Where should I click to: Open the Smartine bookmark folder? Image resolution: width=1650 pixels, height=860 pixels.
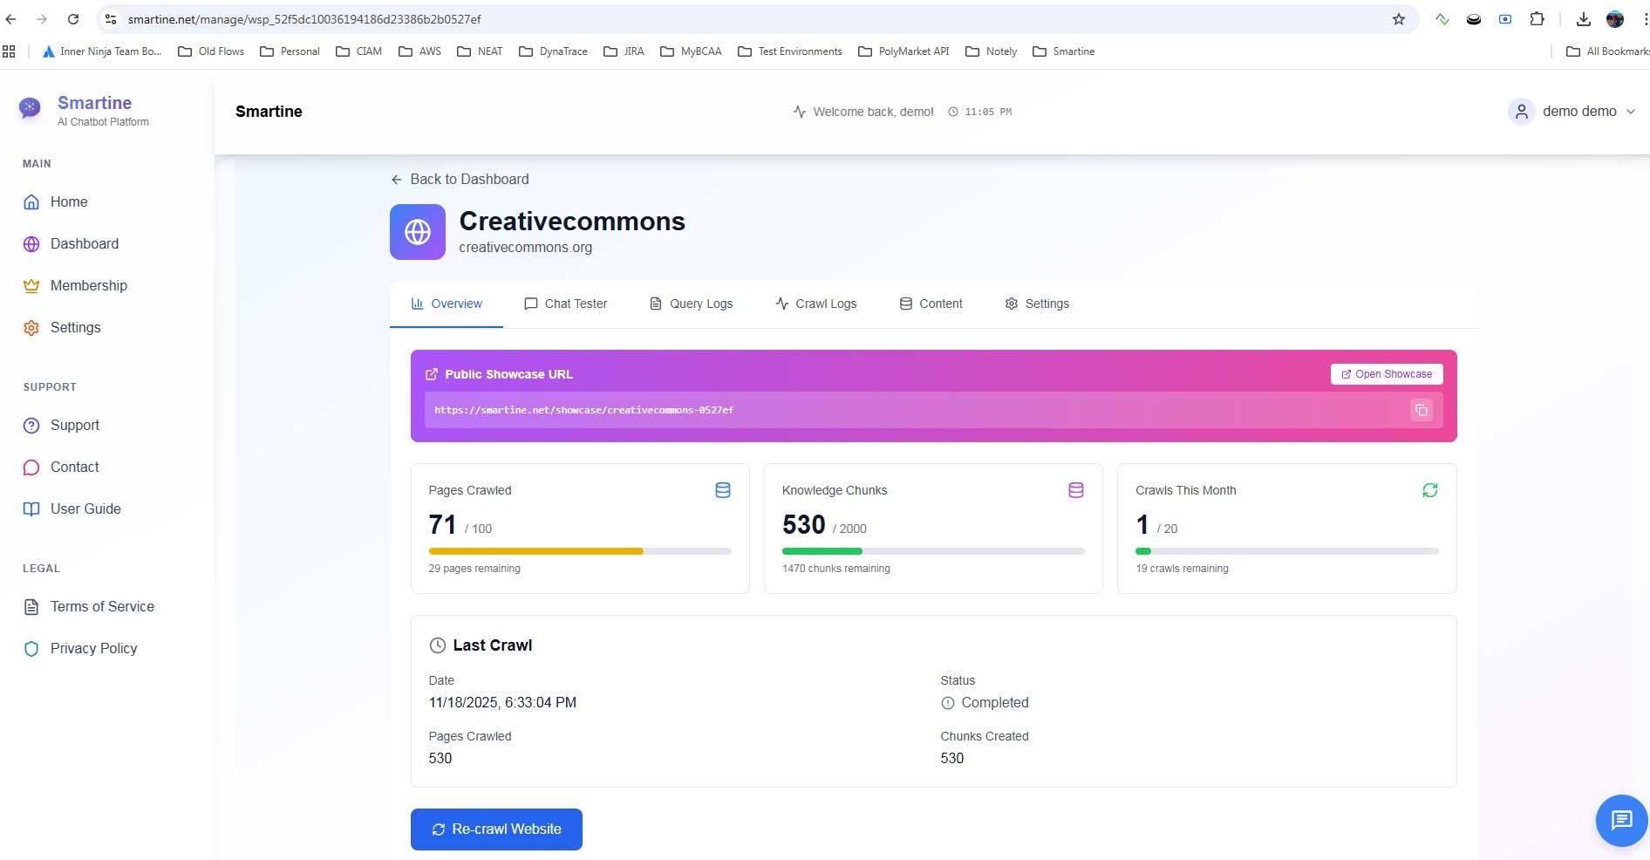(x=1064, y=51)
